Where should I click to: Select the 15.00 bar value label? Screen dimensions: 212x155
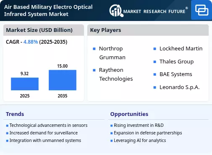[63, 66]
